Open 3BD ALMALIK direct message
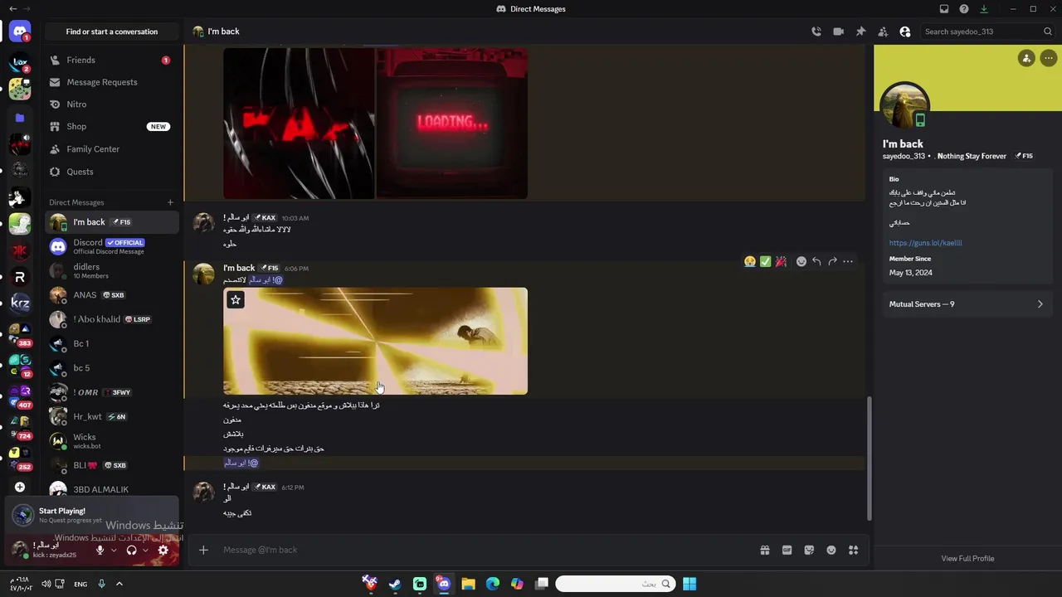1062x597 pixels. (112, 489)
